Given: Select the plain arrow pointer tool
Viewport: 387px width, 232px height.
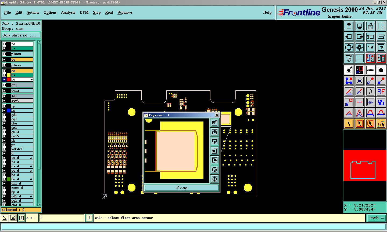Looking at the screenshot, I should [349, 124].
